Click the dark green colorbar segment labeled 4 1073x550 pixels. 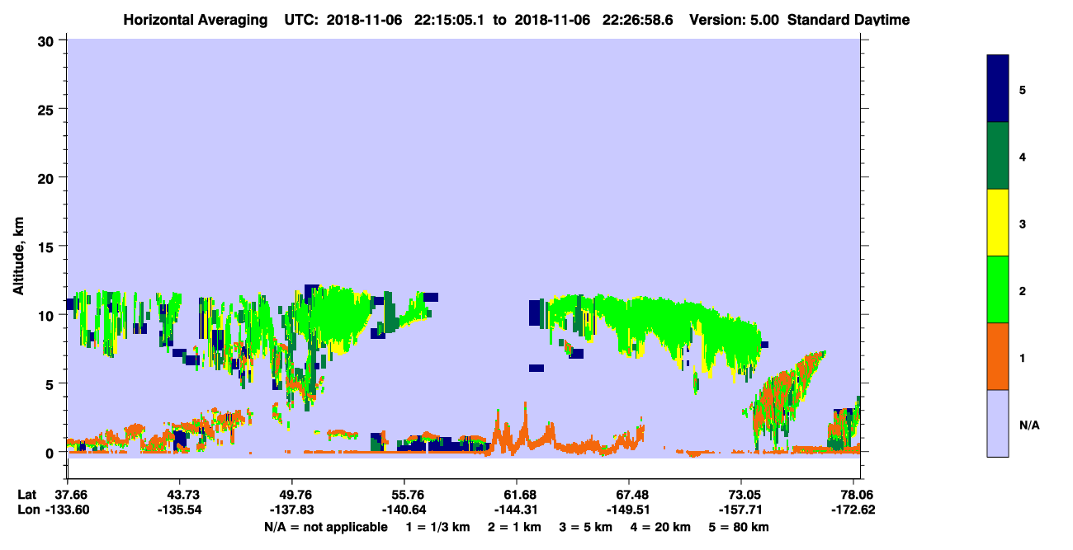coord(998,157)
